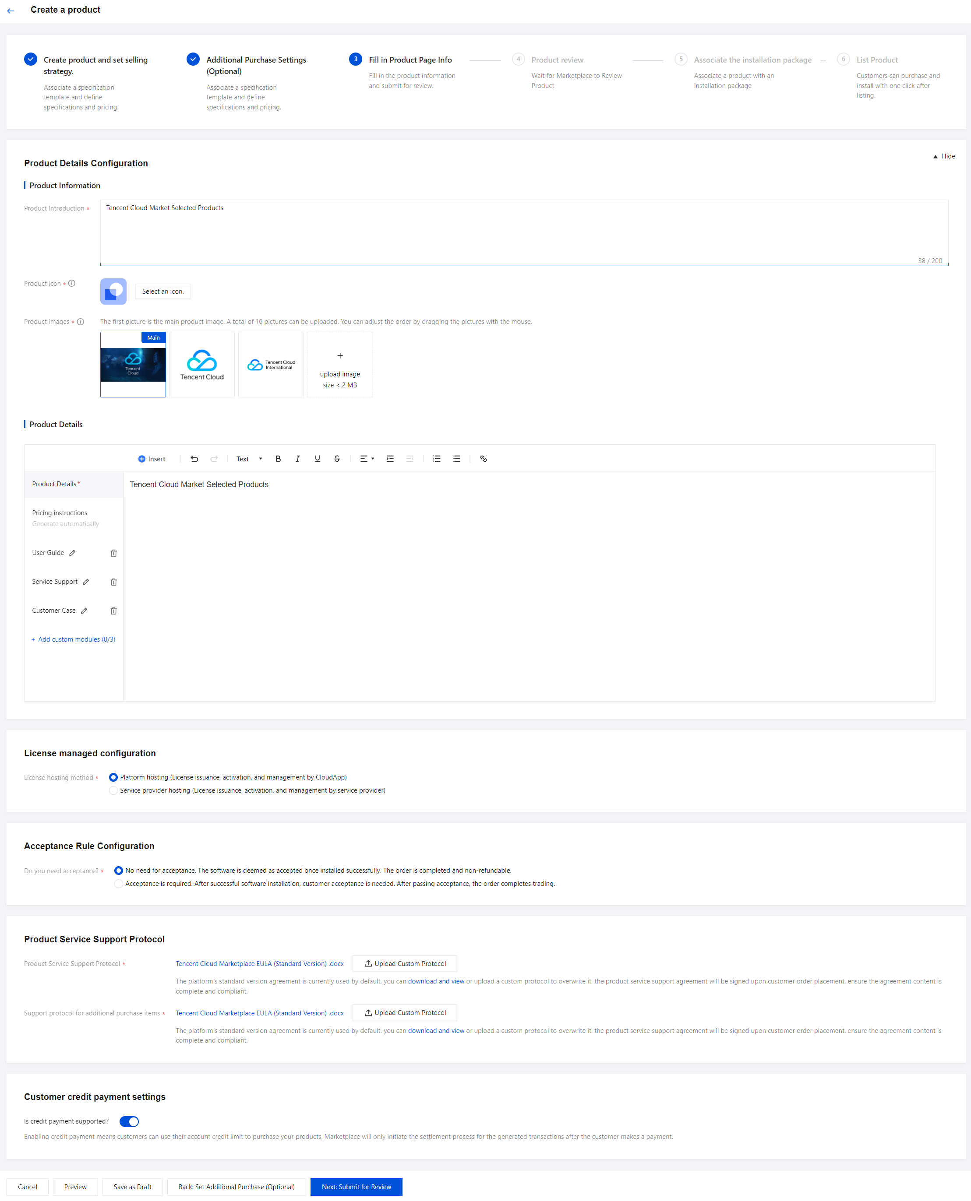
Task: Insert a hyperlink using link icon
Action: pyautogui.click(x=483, y=459)
